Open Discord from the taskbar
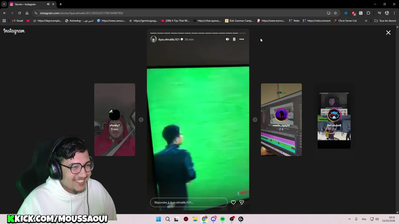This screenshot has height=224, width=399. [x=214, y=219]
